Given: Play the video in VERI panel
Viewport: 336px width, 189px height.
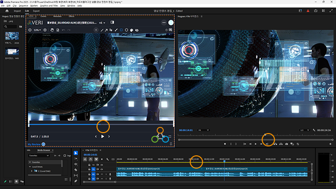Looking at the screenshot, I should (102, 136).
